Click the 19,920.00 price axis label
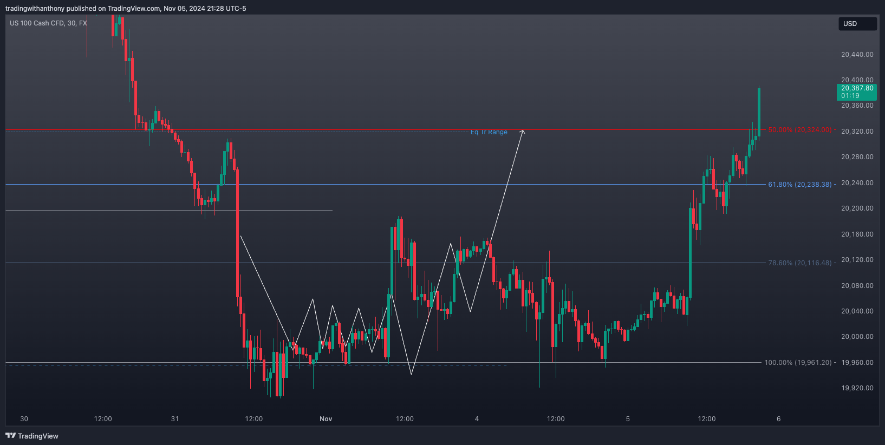 click(857, 388)
